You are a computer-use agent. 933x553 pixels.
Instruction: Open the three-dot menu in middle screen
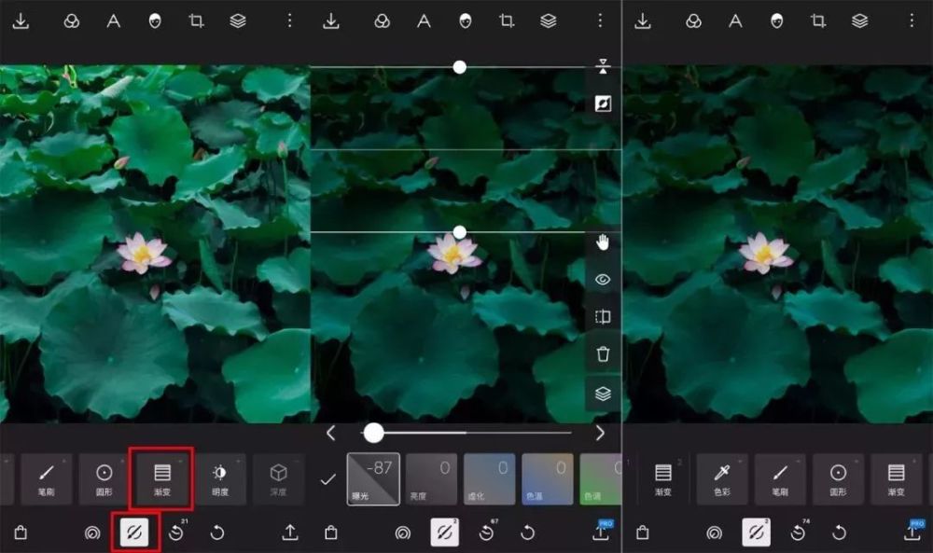(x=600, y=21)
